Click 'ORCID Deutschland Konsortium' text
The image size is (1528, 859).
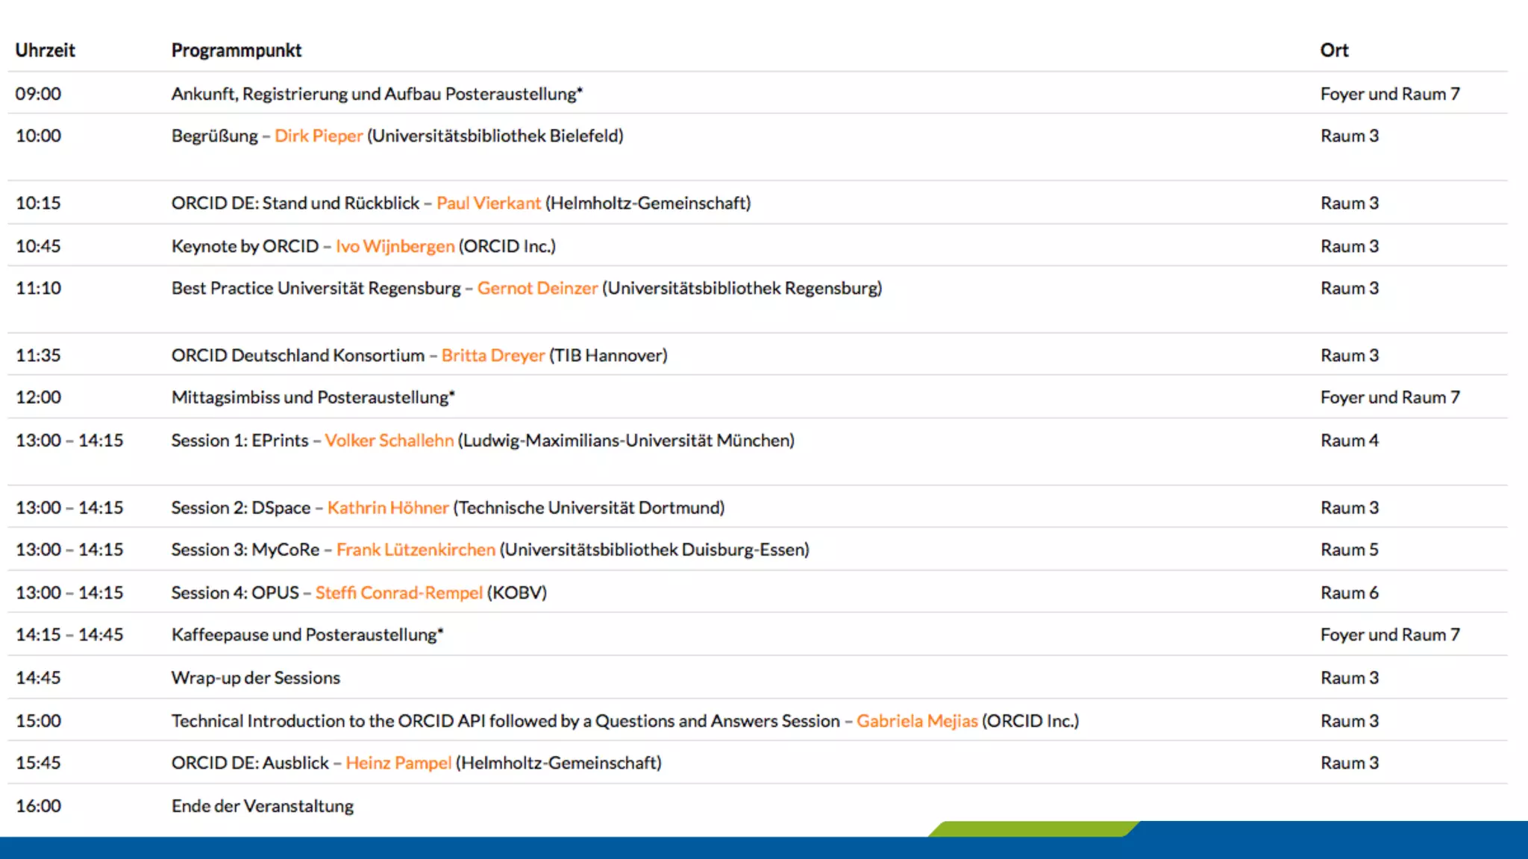tap(298, 355)
